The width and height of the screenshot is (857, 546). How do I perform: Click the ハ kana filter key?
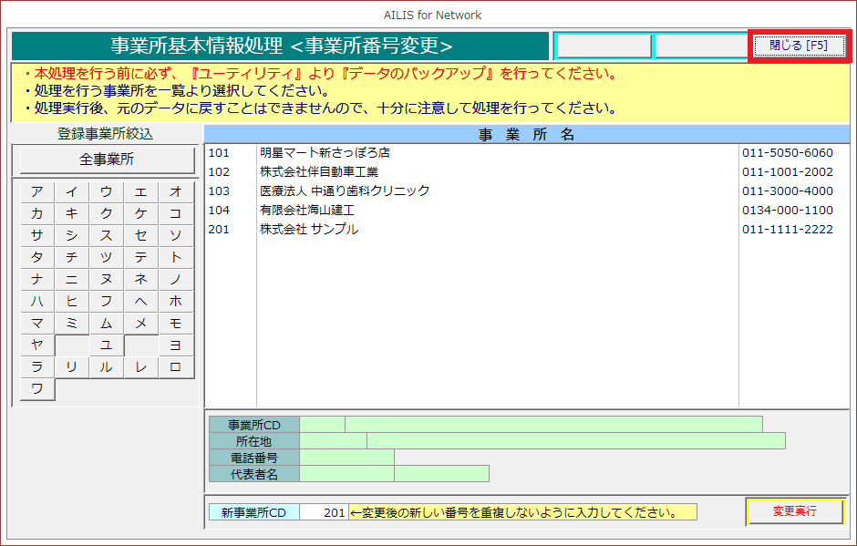pos(37,301)
